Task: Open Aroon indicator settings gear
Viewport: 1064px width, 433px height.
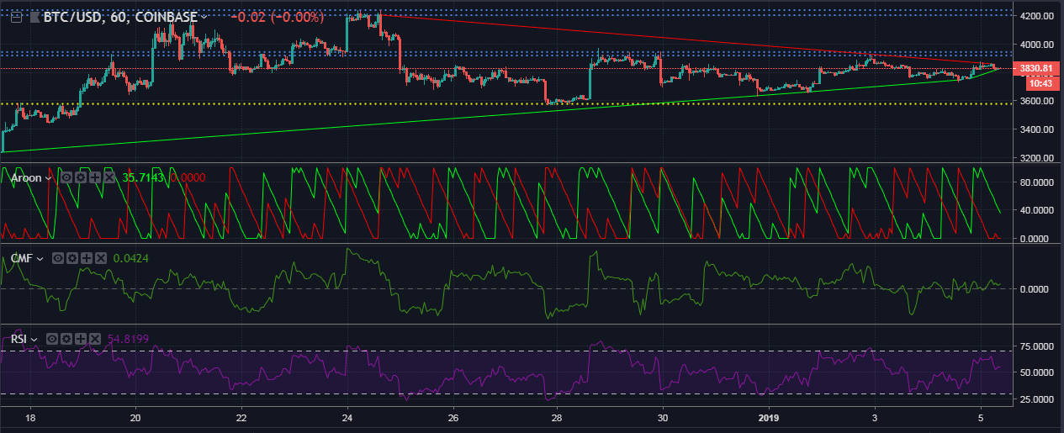Action: pyautogui.click(x=81, y=177)
